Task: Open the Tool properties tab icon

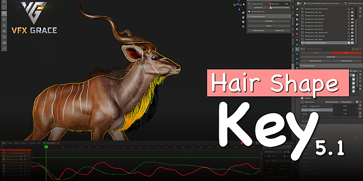Action: tap(297, 9)
